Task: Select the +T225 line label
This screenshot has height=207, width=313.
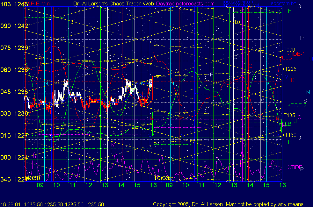Action: point(289,69)
